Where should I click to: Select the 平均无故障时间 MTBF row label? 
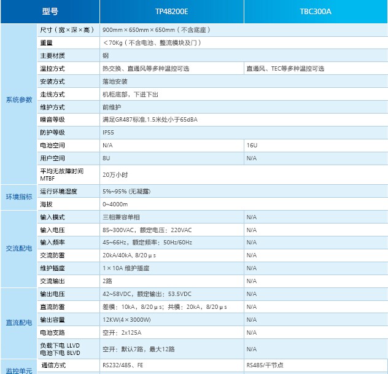[x=62, y=175]
